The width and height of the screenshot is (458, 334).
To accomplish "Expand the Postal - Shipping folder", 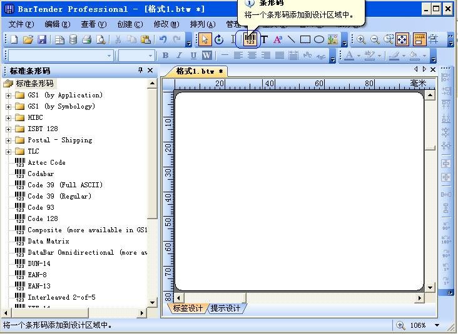I will [x=9, y=140].
